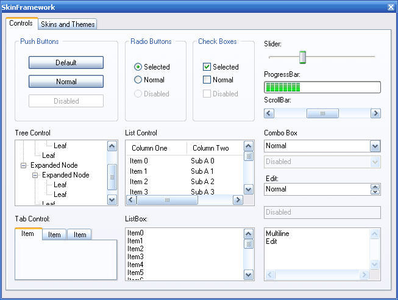This screenshot has width=398, height=300.
Task: Select the top-level Expanded Node label
Action: click(x=54, y=165)
